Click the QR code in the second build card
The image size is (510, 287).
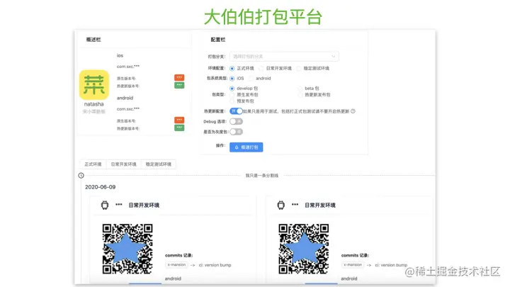pyautogui.click(x=304, y=249)
